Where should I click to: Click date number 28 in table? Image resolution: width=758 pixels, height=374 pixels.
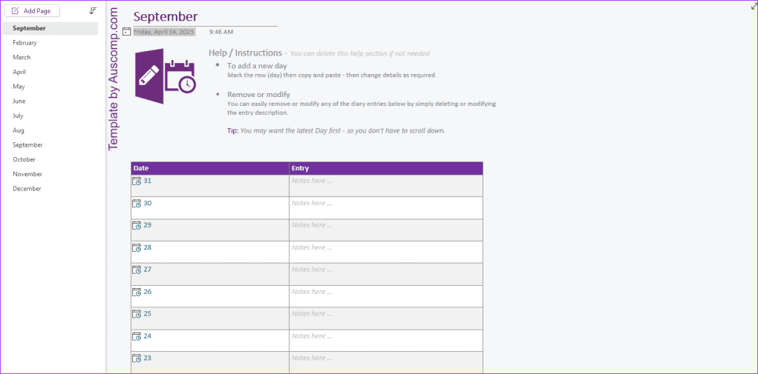(148, 247)
